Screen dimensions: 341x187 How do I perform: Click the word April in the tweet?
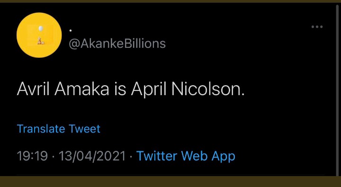149,90
